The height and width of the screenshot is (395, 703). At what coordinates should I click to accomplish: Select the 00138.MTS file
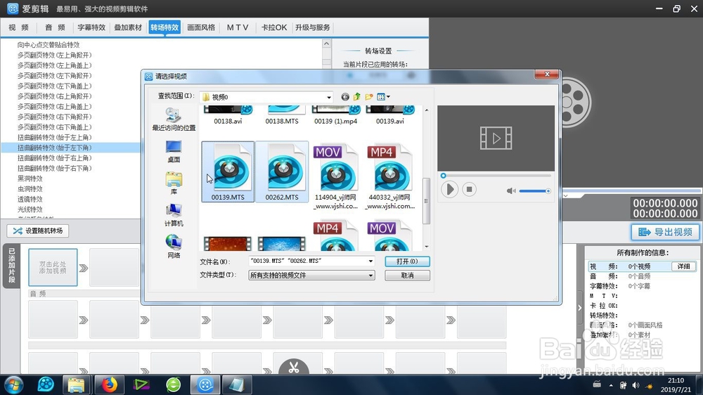[282, 115]
